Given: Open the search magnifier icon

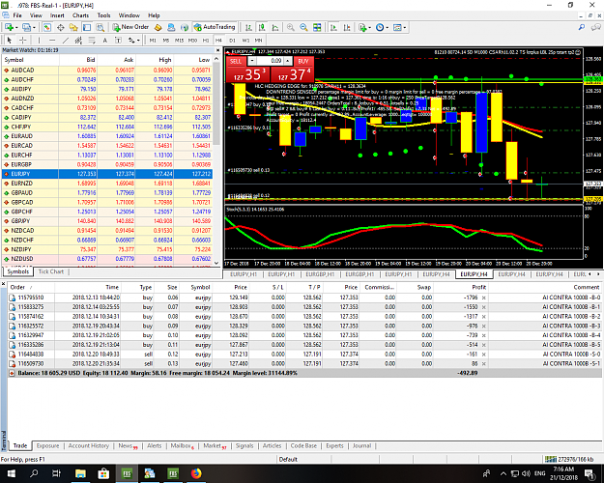Looking at the screenshot, I should pyautogui.click(x=582, y=27).
